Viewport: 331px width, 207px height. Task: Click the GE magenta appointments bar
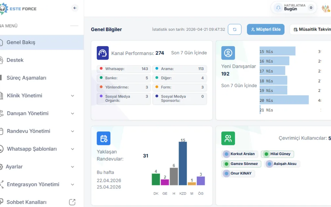click(x=165, y=182)
